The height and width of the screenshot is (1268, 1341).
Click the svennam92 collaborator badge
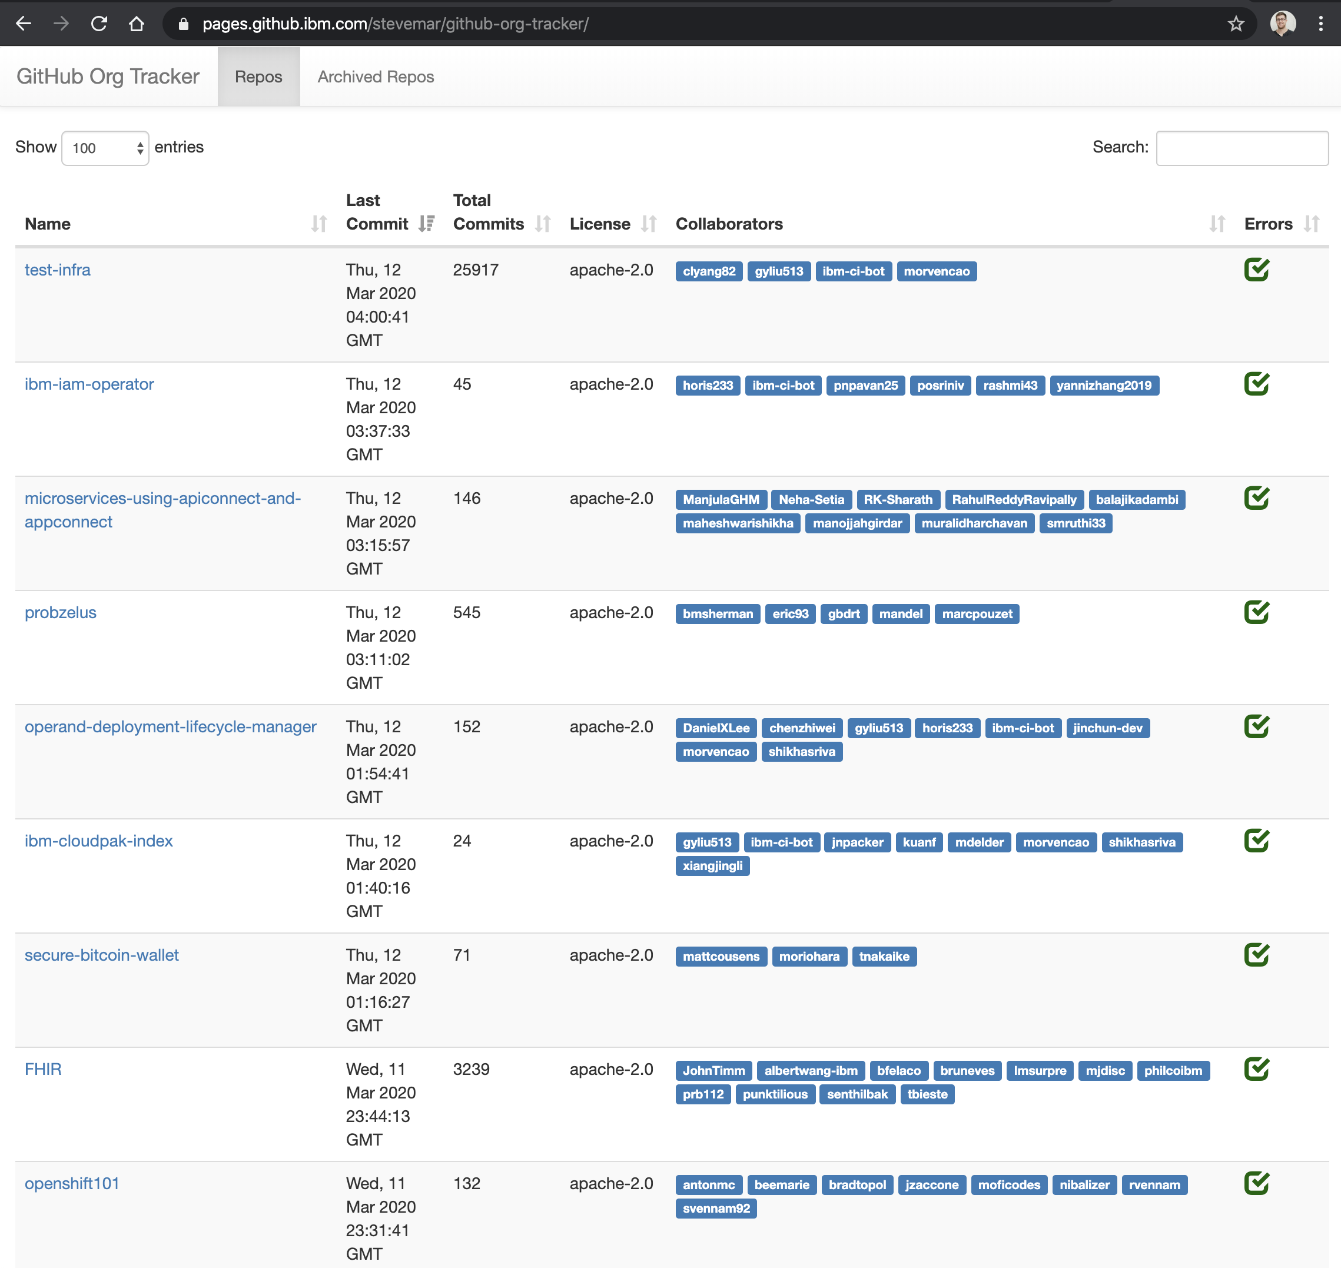tap(716, 1209)
